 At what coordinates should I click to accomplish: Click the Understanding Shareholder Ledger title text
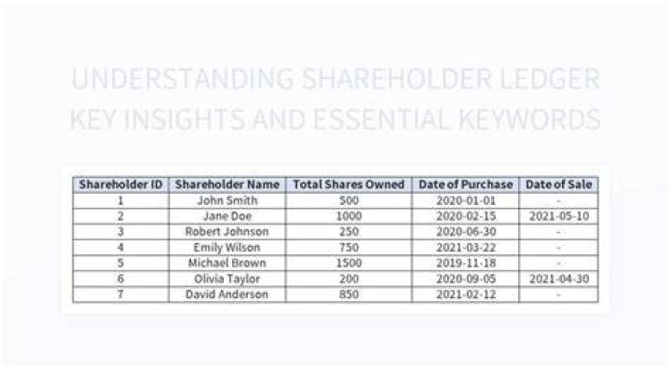pyautogui.click(x=335, y=79)
